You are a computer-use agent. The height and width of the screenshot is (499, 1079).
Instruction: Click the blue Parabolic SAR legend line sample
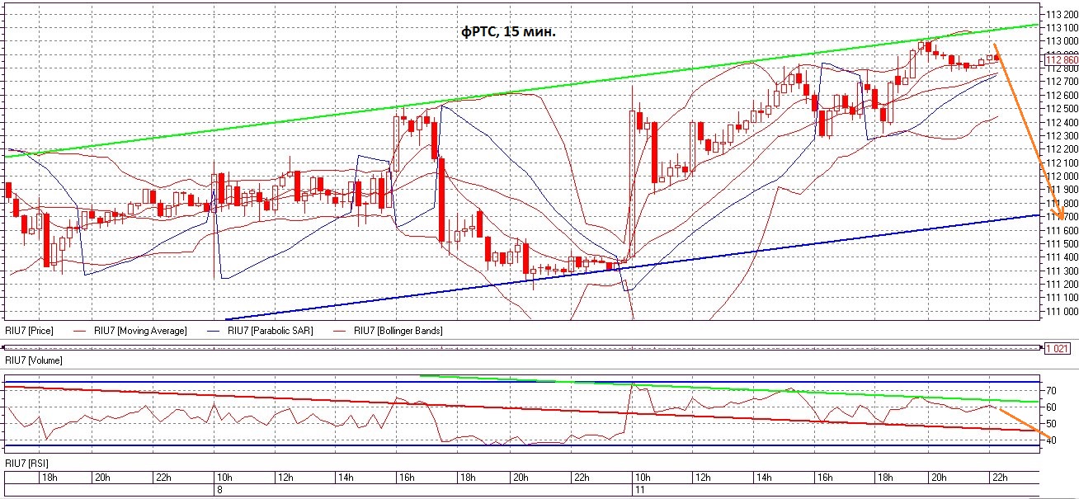(x=234, y=331)
